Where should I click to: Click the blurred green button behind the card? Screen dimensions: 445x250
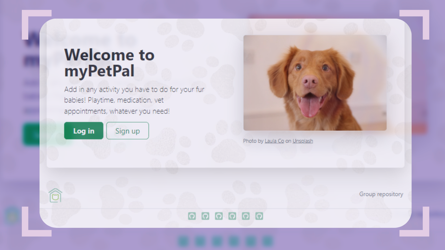(x=31, y=134)
